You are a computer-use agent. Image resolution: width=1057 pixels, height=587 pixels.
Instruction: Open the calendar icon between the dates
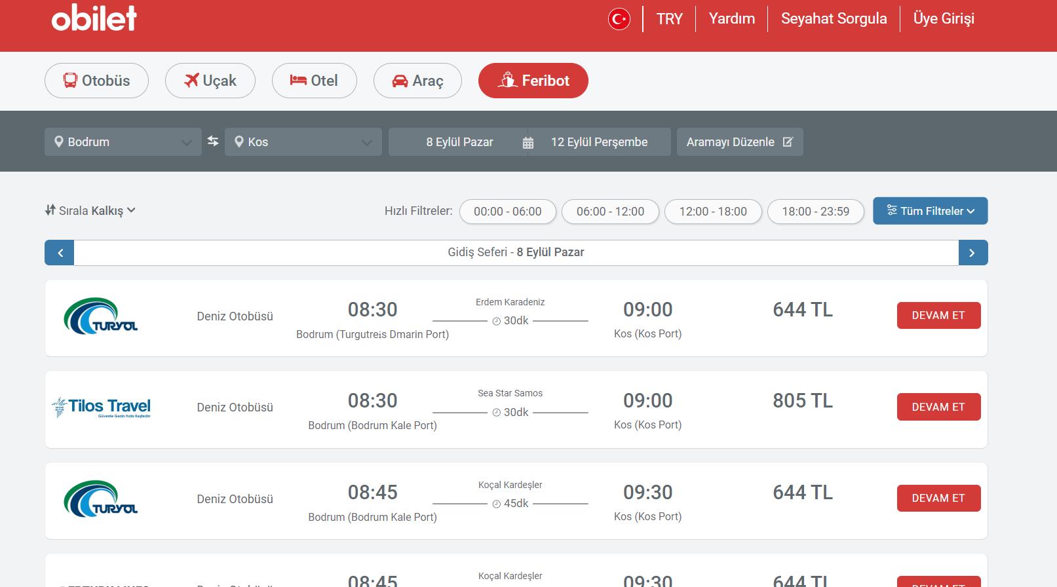point(528,143)
